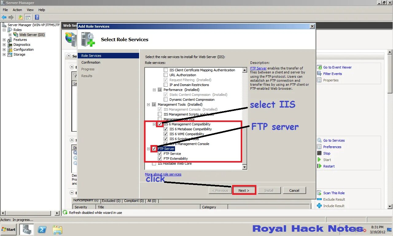393x236 pixels.
Task: Open Windows PowerShell from the taskbar
Action: 42,230
